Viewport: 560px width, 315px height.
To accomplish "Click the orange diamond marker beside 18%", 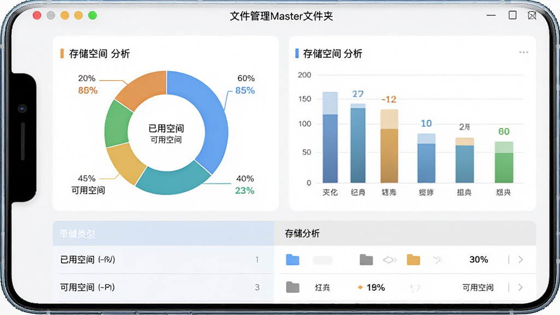I will [360, 287].
